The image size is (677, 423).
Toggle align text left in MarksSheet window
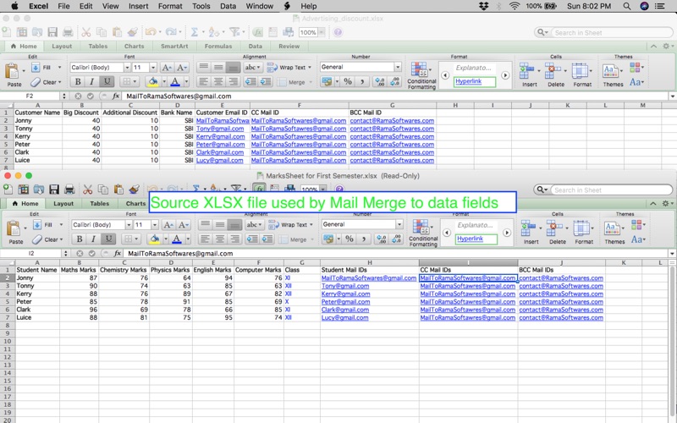[x=206, y=239]
